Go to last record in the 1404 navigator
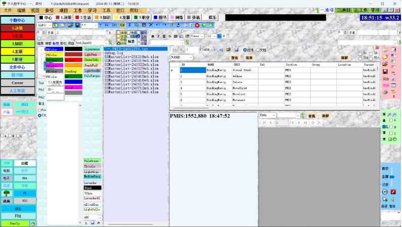Viewport: 402px width, 227px height. (221, 50)
